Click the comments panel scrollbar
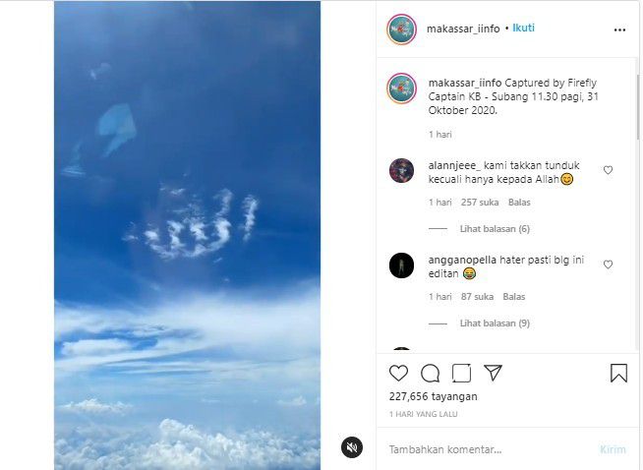This screenshot has width=643, height=470. click(x=638, y=106)
